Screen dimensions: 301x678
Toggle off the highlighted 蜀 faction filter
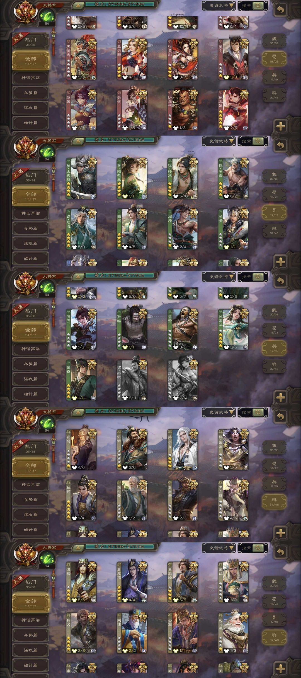click(x=274, y=59)
